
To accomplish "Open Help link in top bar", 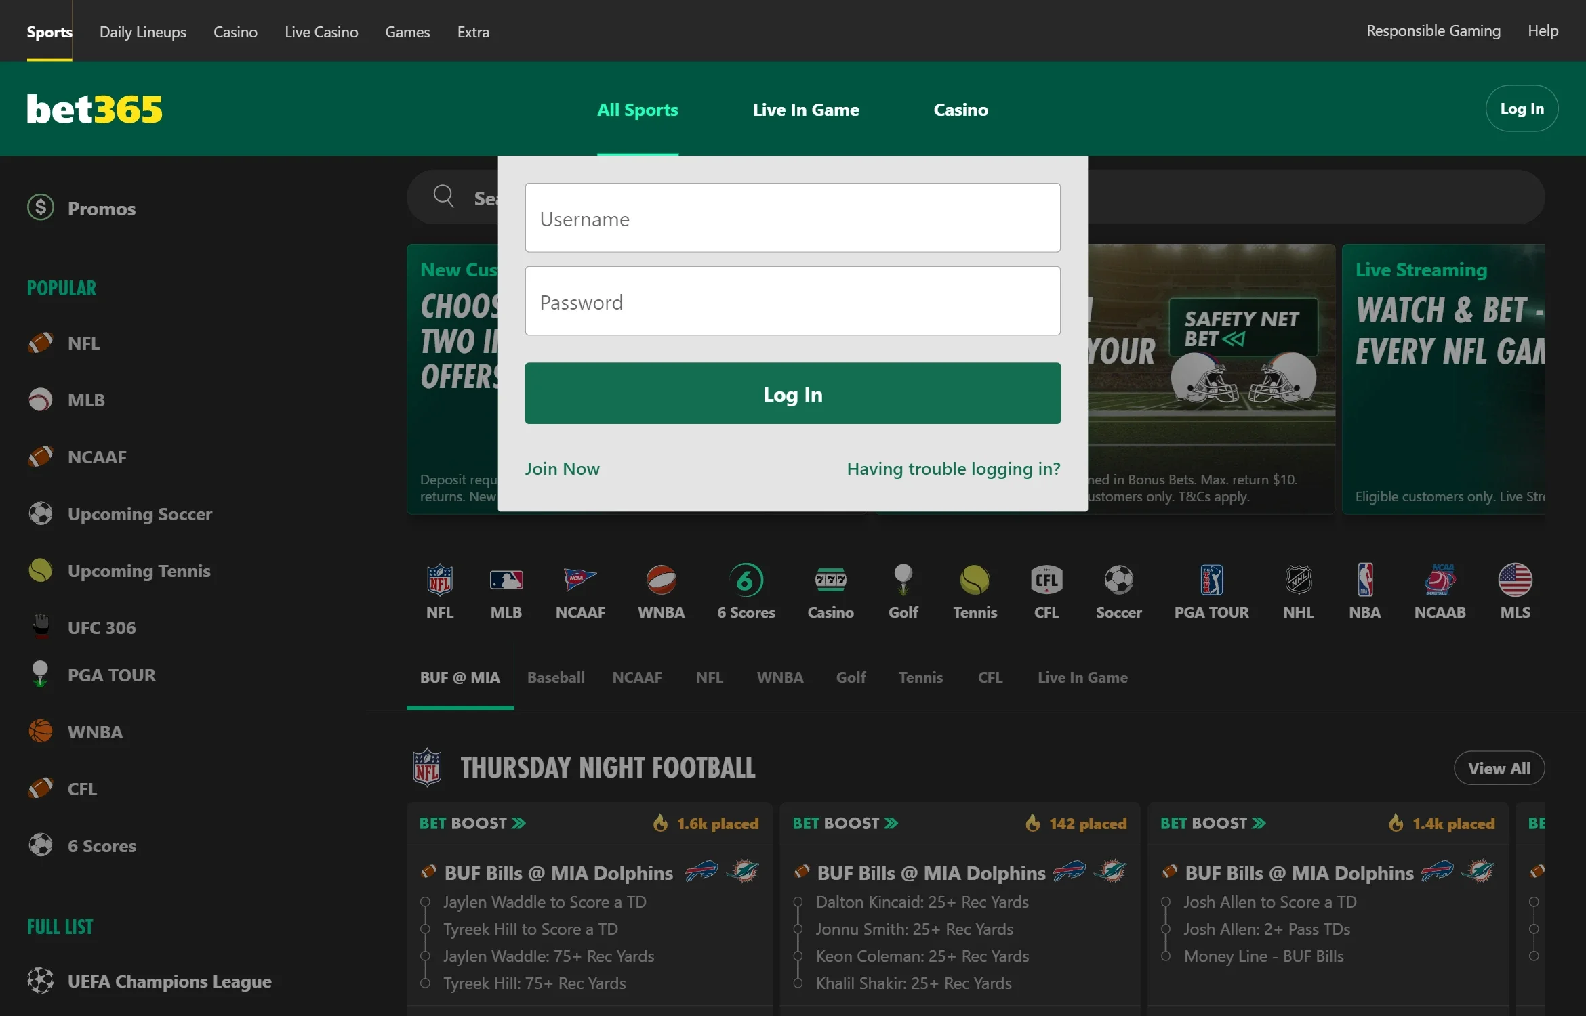I will pyautogui.click(x=1543, y=30).
